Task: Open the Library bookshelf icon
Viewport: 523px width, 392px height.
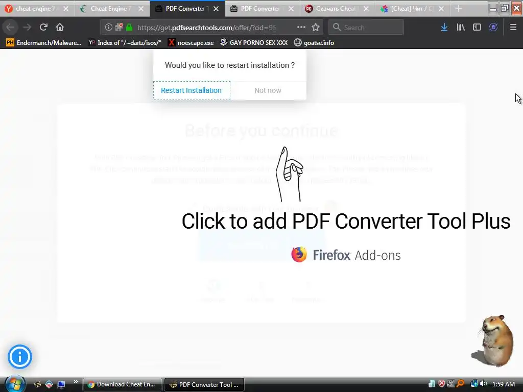Action: 461,27
